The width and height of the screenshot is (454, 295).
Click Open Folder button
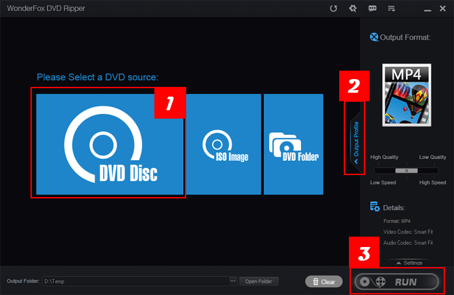click(259, 281)
